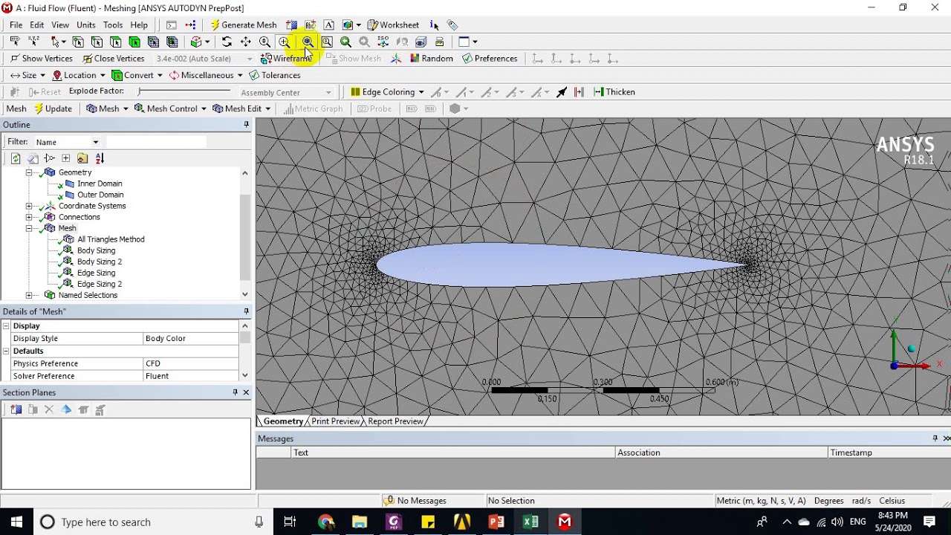The width and height of the screenshot is (951, 535).
Task: Click the Outline filter text field
Action: [156, 142]
